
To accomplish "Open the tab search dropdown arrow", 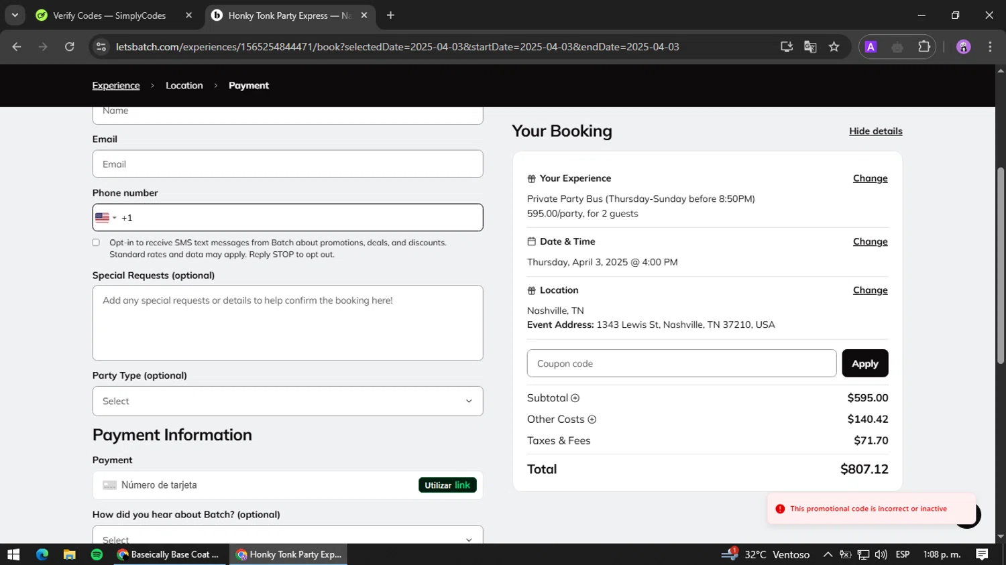I will 14,15.
